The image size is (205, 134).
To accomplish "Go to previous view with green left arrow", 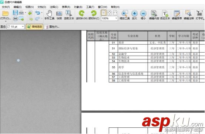I will tap(30, 13).
